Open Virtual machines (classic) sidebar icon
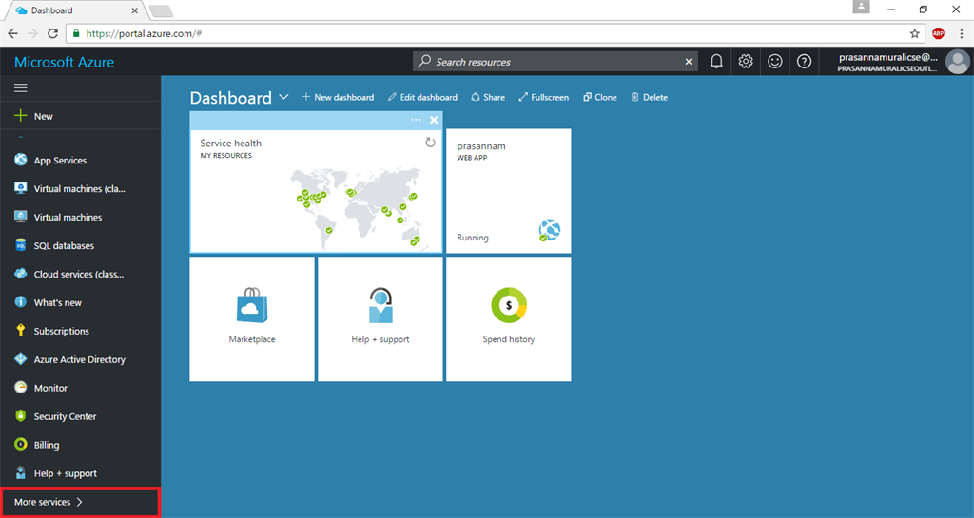 coord(21,188)
